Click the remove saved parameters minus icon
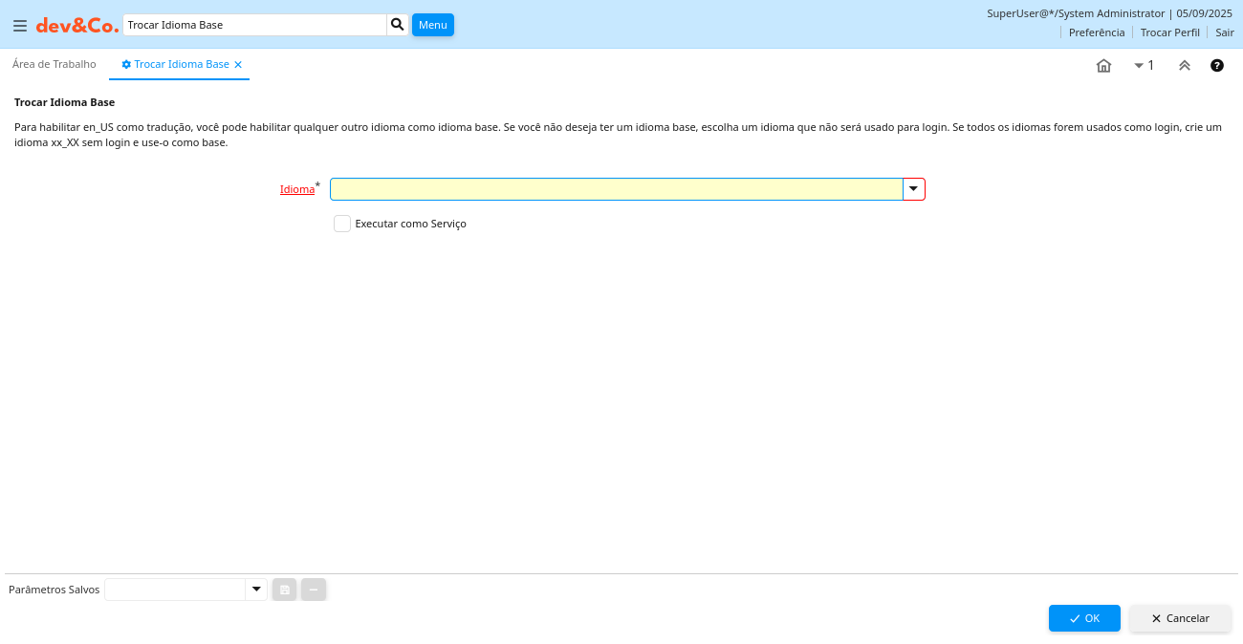 coord(314,590)
